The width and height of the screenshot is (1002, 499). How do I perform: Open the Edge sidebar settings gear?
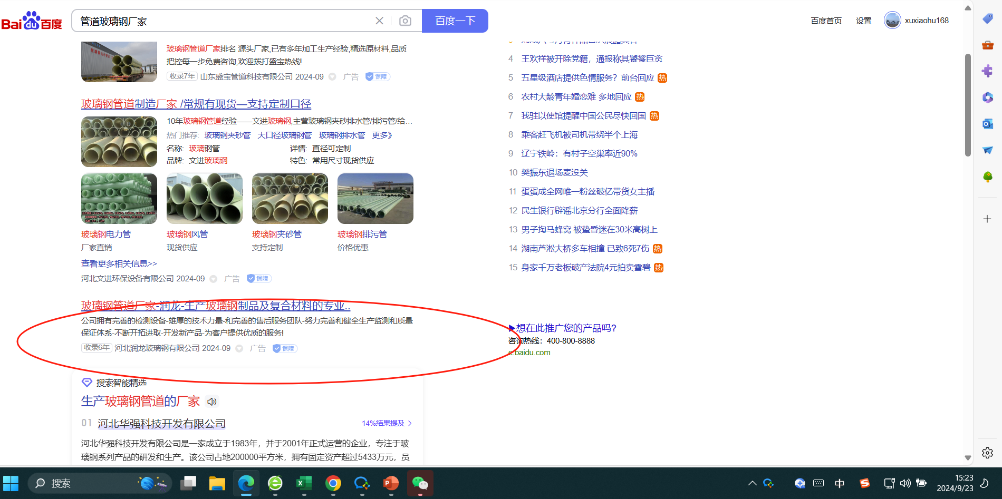[x=987, y=453]
